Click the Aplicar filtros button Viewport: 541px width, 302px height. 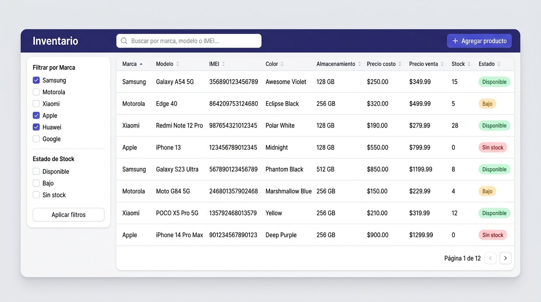point(68,215)
